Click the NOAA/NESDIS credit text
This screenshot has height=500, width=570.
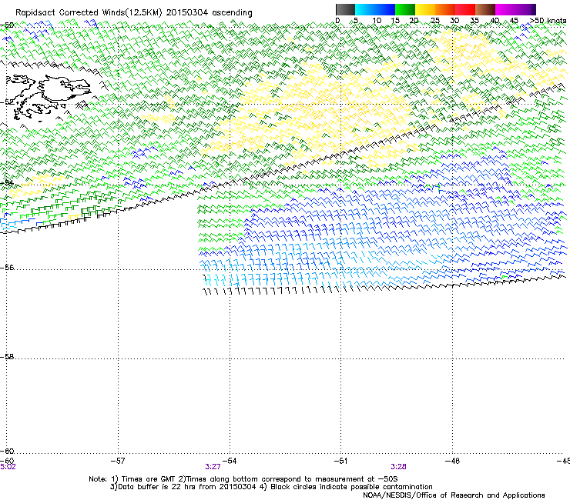coord(454,495)
